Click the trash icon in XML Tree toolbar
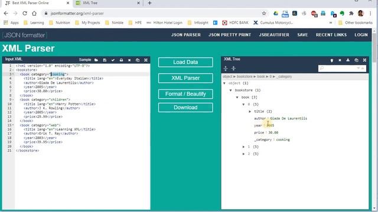Image resolution: width=378 pixels, height=212 pixels. coord(332,60)
